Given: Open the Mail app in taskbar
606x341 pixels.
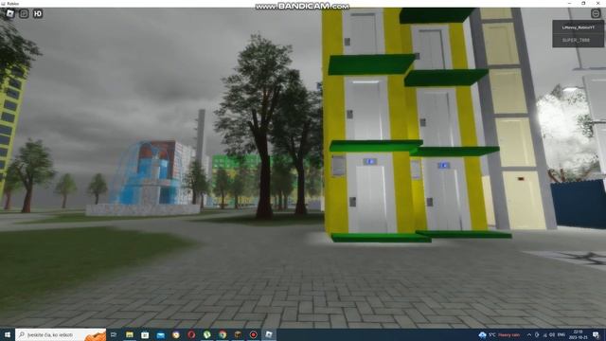Looking at the screenshot, I should tap(160, 334).
